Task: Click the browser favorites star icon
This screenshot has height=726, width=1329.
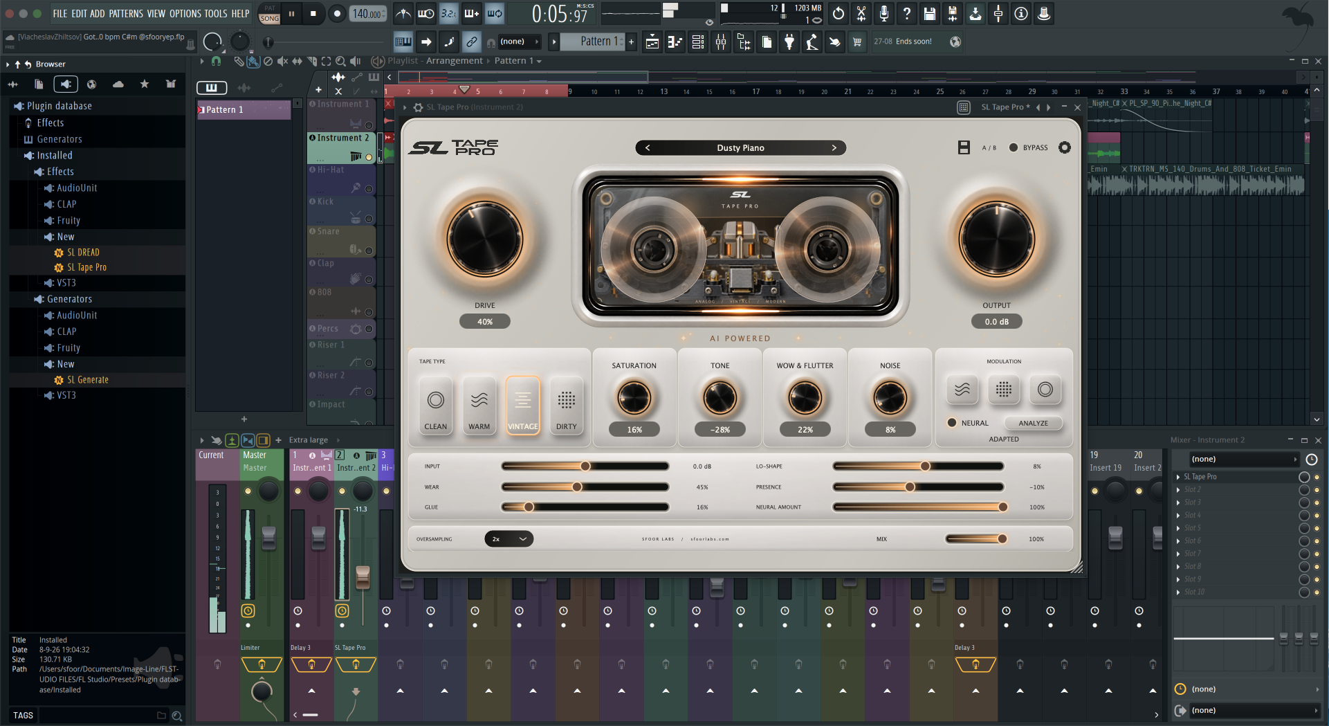Action: pos(145,84)
